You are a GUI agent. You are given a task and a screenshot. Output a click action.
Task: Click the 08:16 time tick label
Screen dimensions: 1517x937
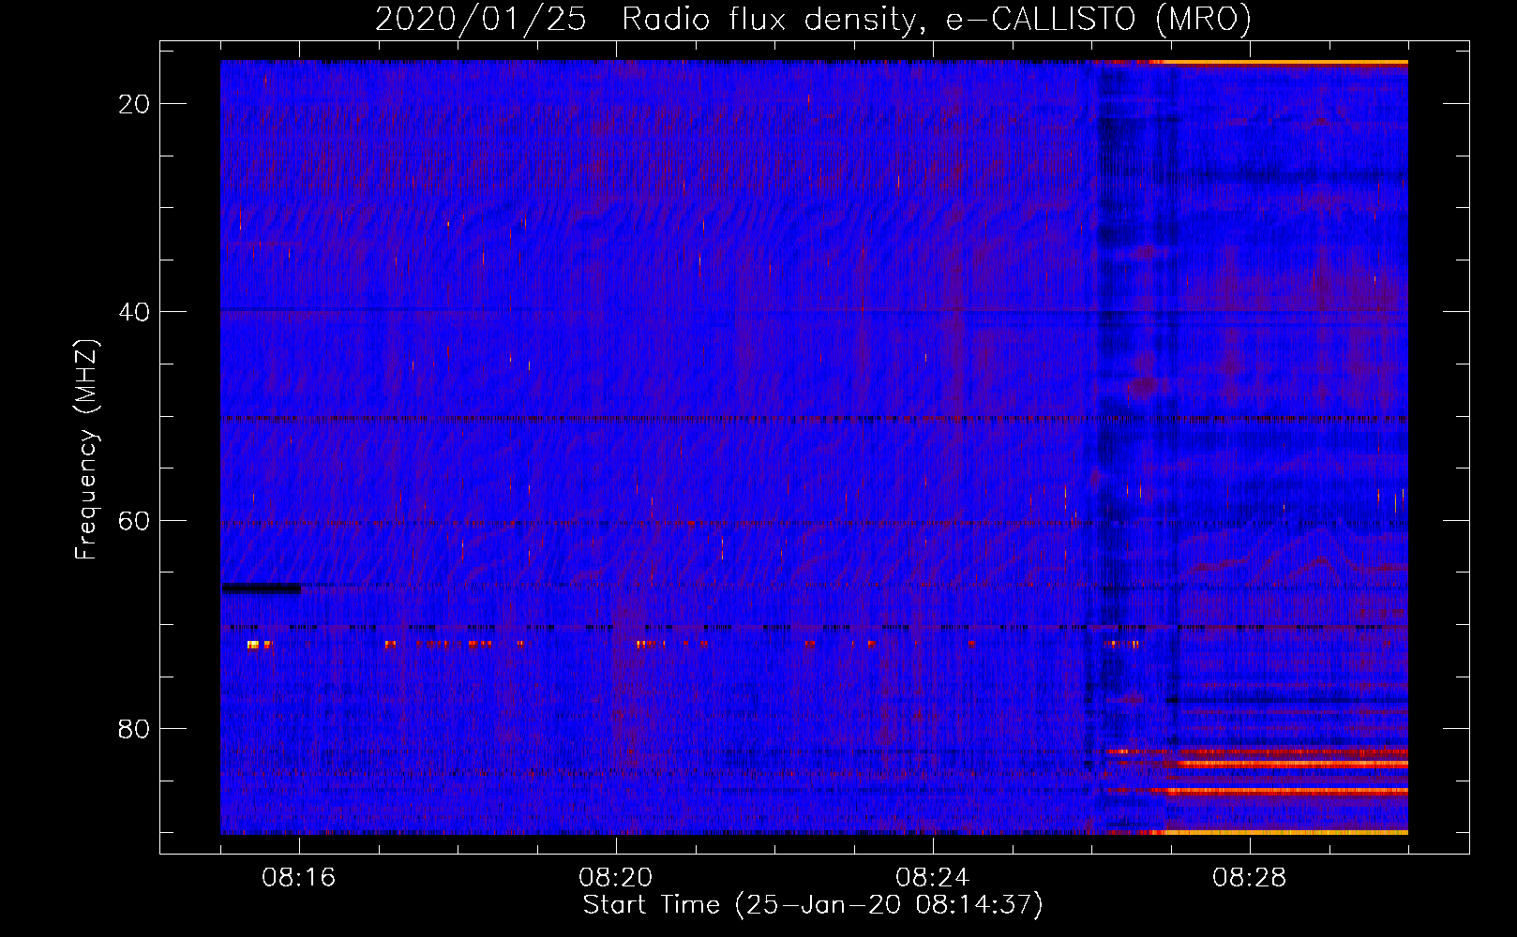[x=299, y=878]
